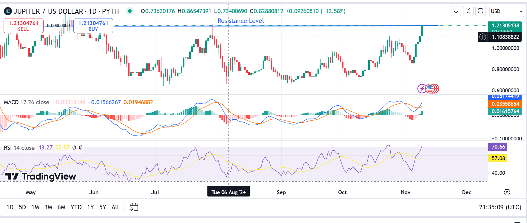Image resolution: width=527 pixels, height=223 pixels.
Task: Click the down arrow button near USD
Action: click(x=456, y=11)
